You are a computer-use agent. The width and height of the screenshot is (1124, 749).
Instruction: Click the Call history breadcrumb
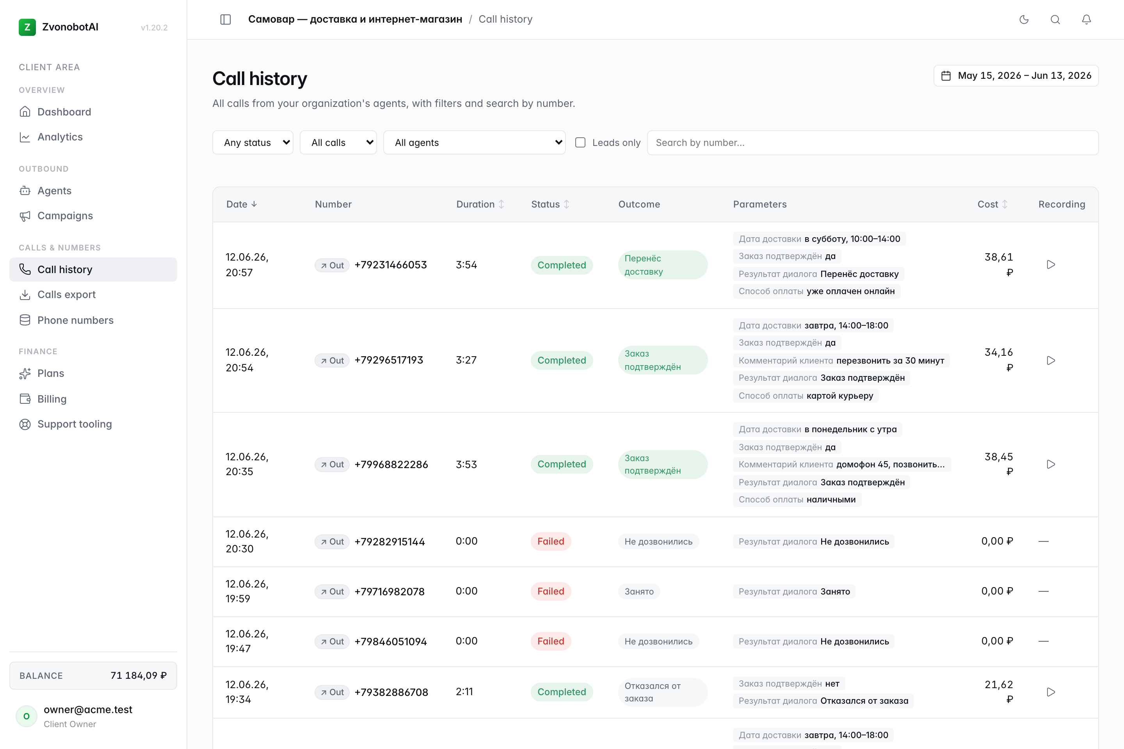click(506, 19)
